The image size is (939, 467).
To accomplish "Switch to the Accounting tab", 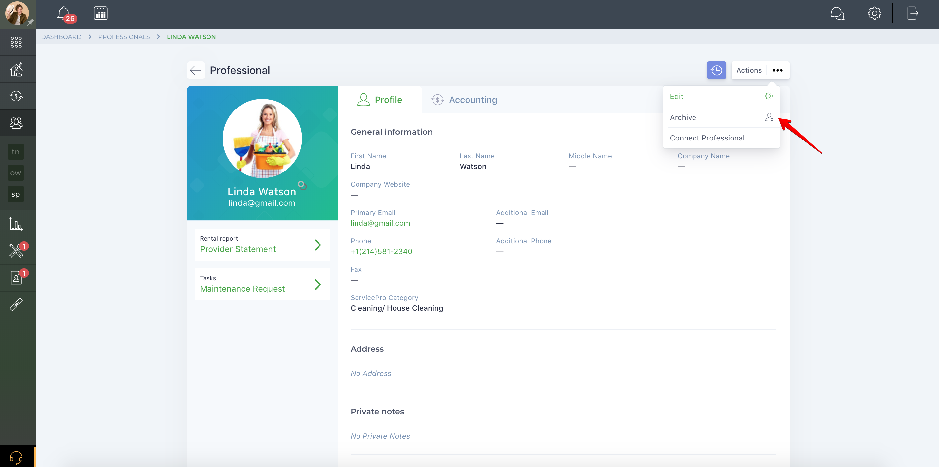I will [x=464, y=100].
